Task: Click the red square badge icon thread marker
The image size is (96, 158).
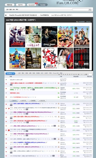Action: [9, 130]
